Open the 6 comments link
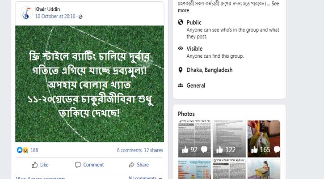This screenshot has width=324, height=179. [x=129, y=150]
